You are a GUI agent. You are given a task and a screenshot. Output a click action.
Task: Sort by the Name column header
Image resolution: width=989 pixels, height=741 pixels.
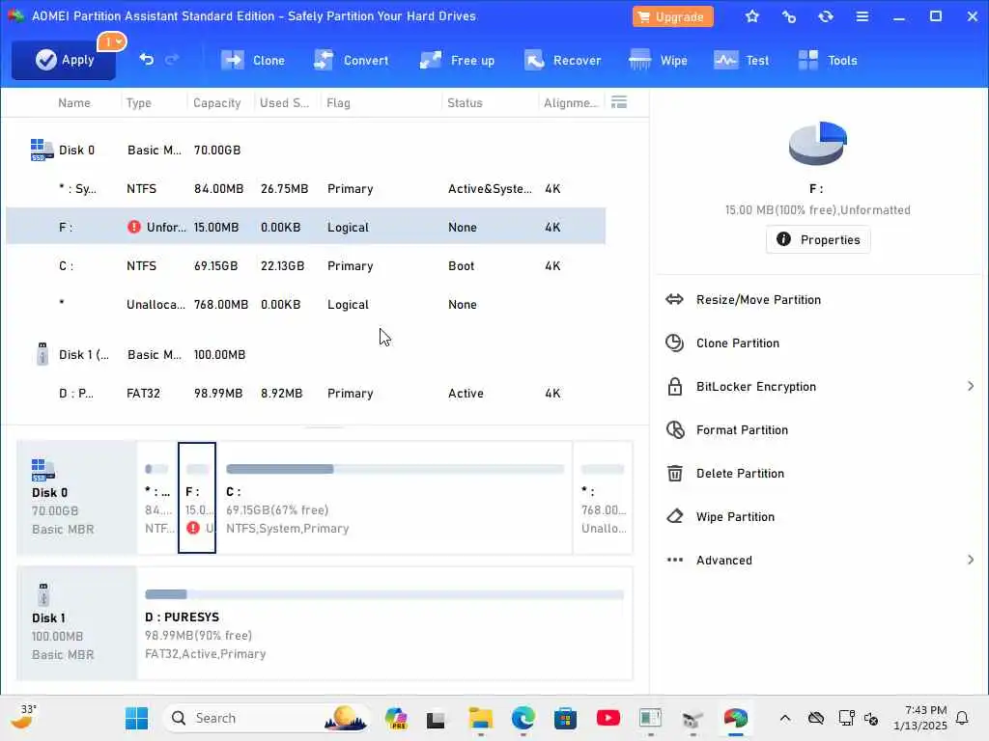click(x=73, y=102)
